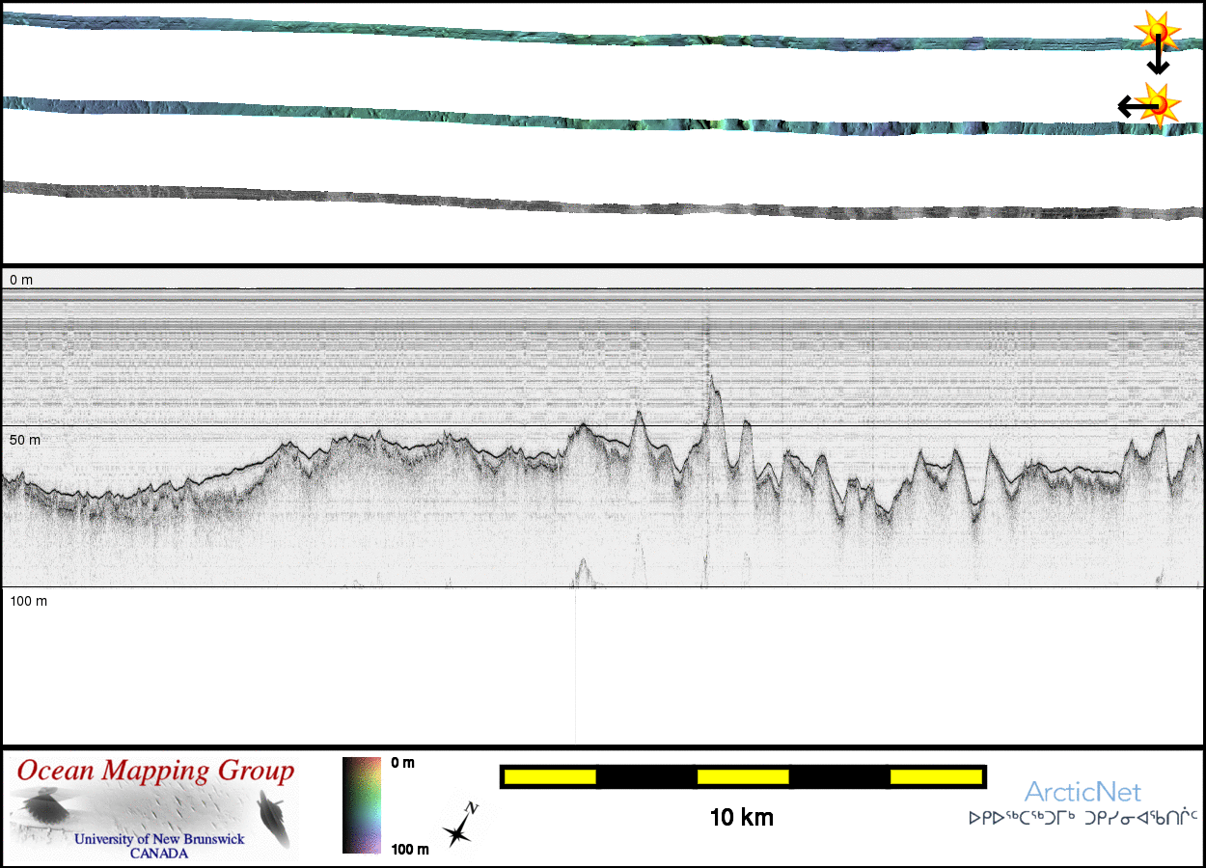Click the left arrow beside the lower sun marker
The width and height of the screenshot is (1206, 868).
pos(1131,106)
